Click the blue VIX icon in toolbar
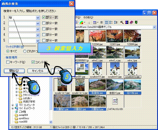The image size is (158, 130). pos(127,23)
